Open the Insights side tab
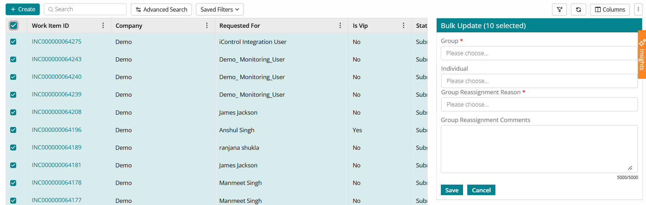The width and height of the screenshot is (646, 205). click(x=642, y=55)
